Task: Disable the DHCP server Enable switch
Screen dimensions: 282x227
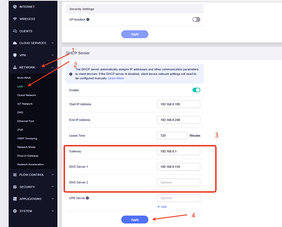Action: point(196,90)
